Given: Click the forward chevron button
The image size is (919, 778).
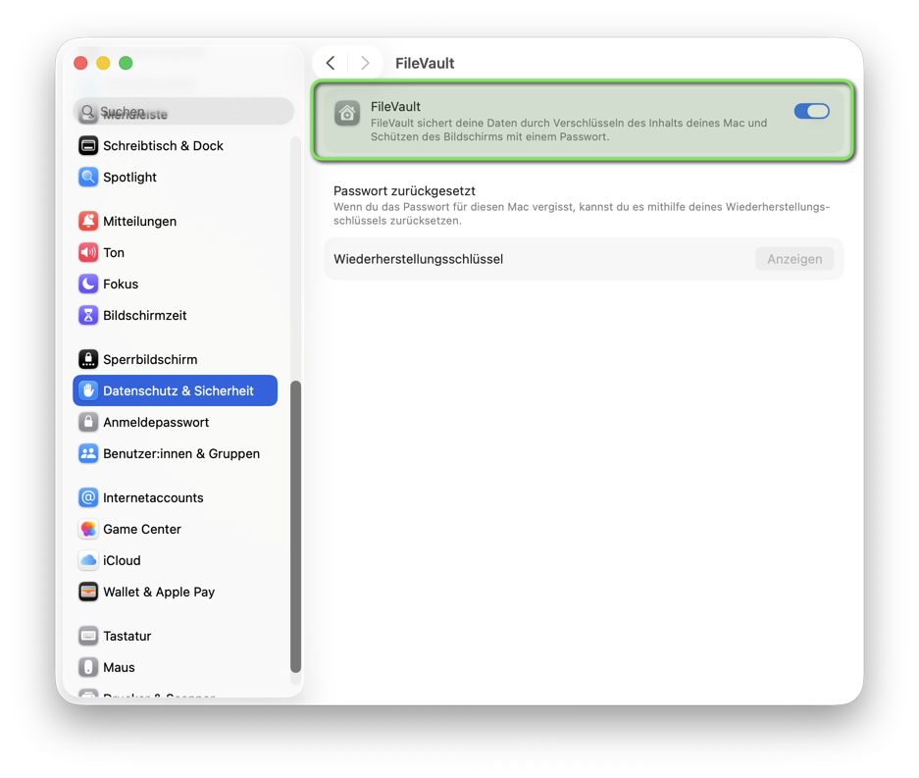Looking at the screenshot, I should [365, 63].
